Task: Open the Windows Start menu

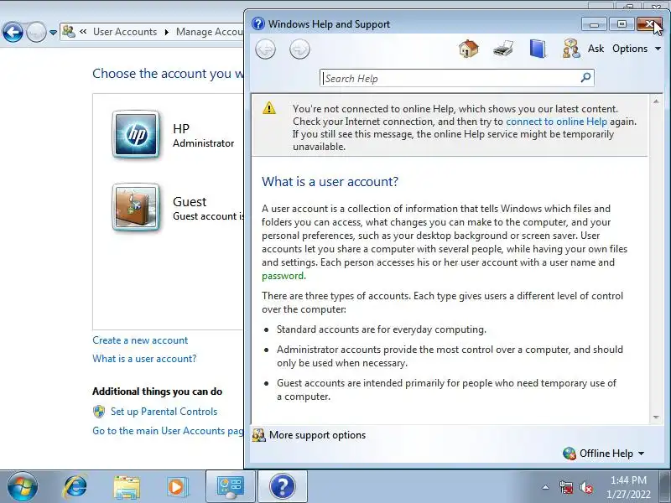Action: (x=22, y=487)
